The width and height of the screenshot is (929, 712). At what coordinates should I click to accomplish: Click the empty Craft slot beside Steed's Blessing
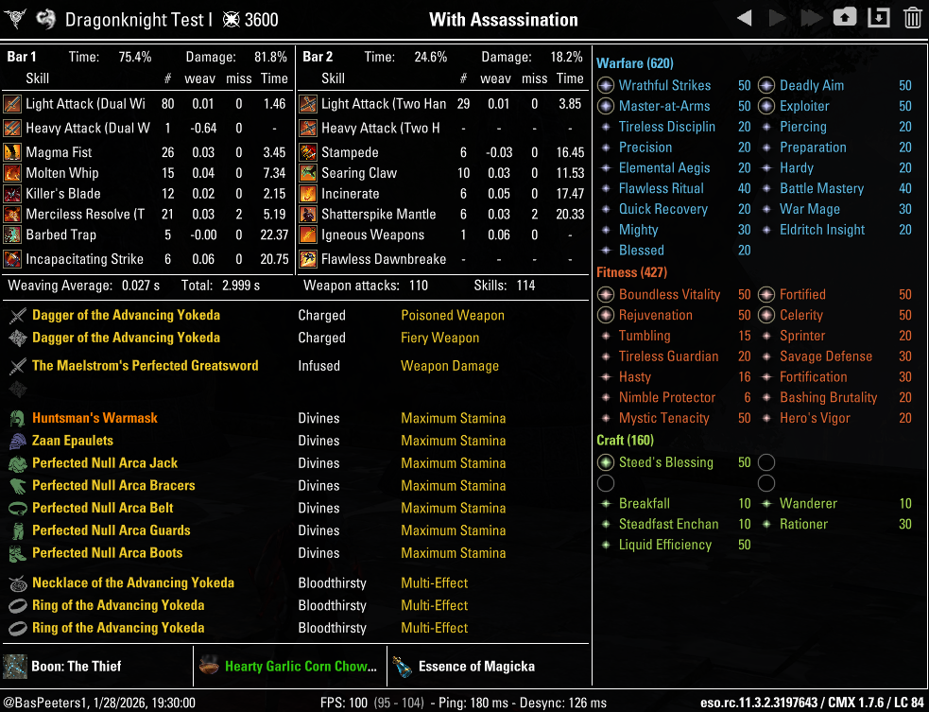click(766, 462)
